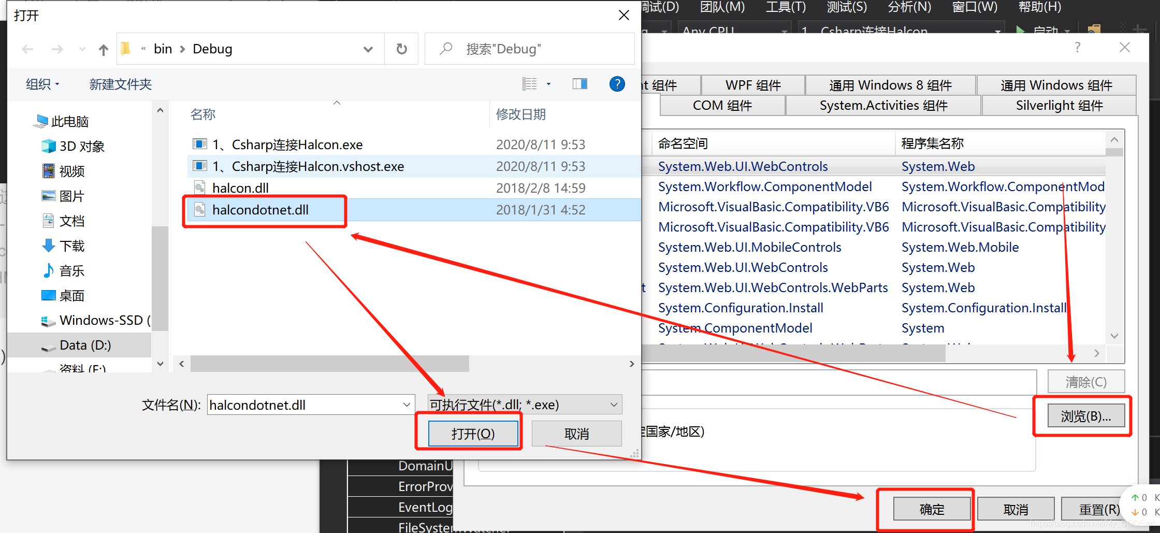Viewport: 1160px width, 533px height.
Task: Toggle the preview pane icon
Action: point(580,84)
